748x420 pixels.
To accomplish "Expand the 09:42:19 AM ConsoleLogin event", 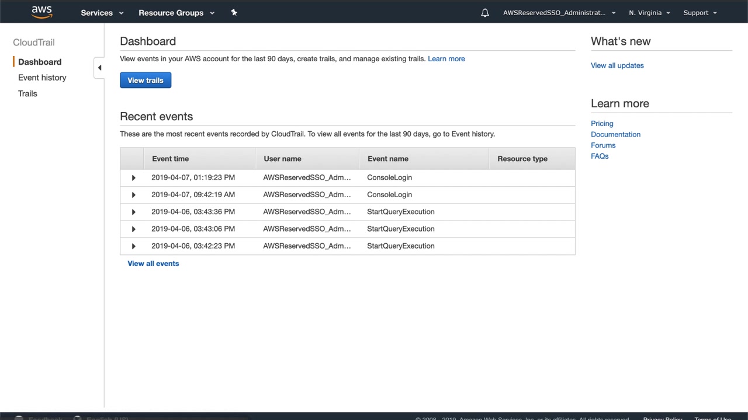I will click(133, 195).
